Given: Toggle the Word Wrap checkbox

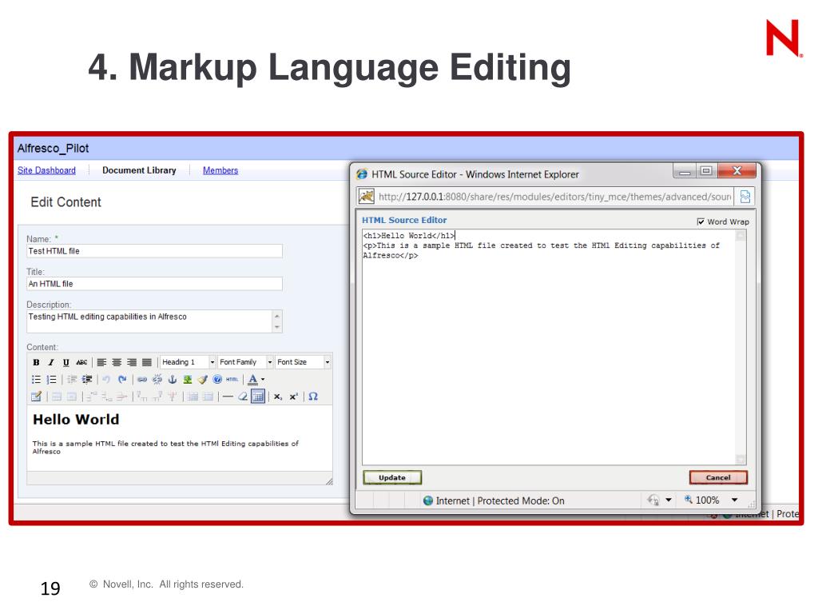Looking at the screenshot, I should [701, 222].
